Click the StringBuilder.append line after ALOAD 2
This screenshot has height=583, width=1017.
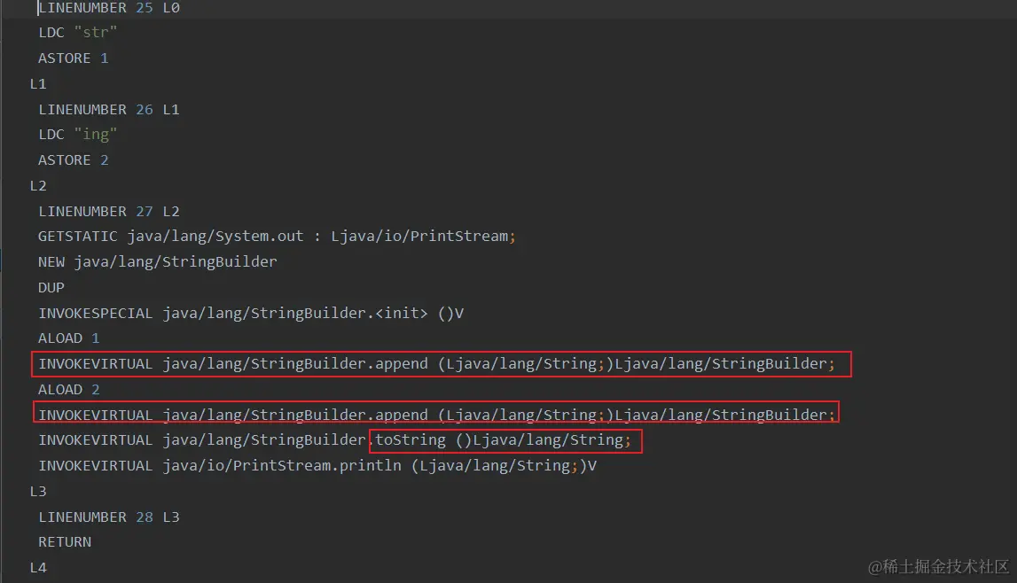tap(436, 415)
